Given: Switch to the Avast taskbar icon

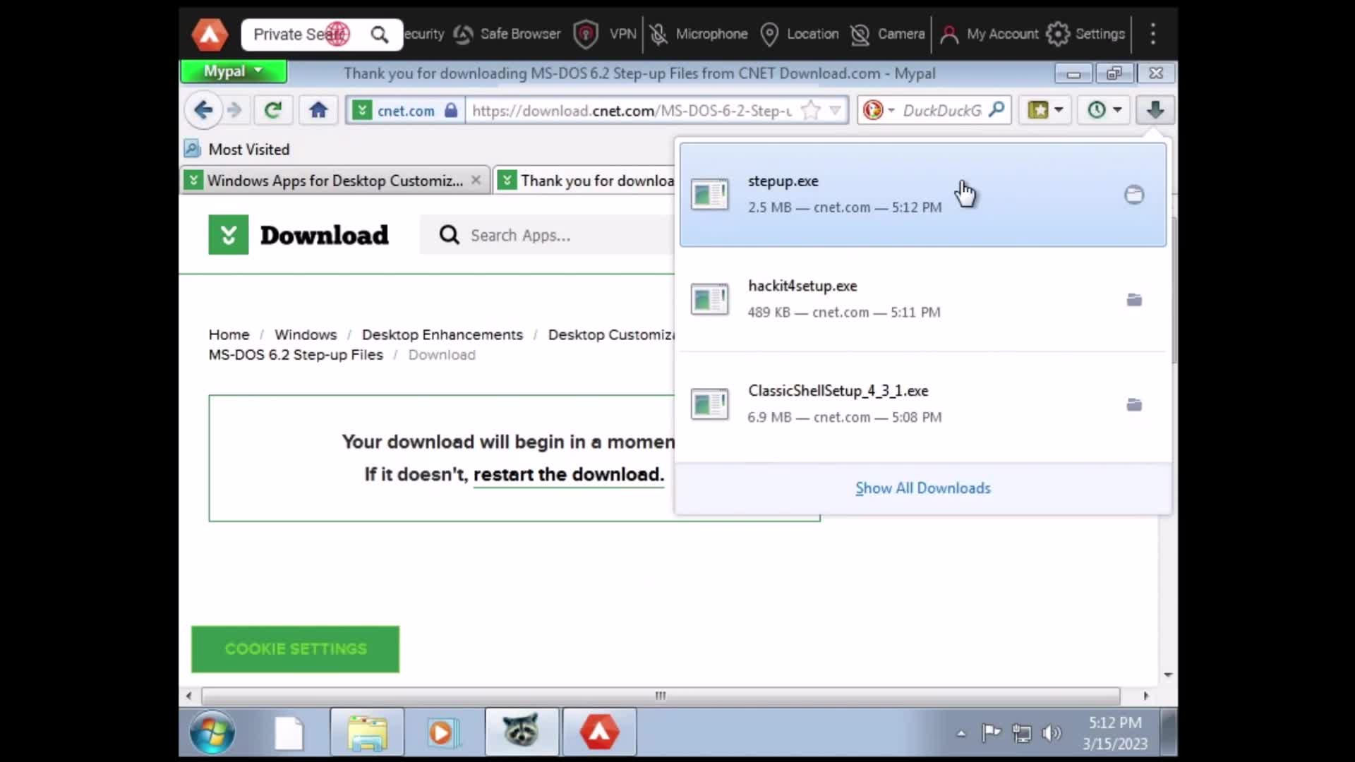Looking at the screenshot, I should (x=599, y=732).
